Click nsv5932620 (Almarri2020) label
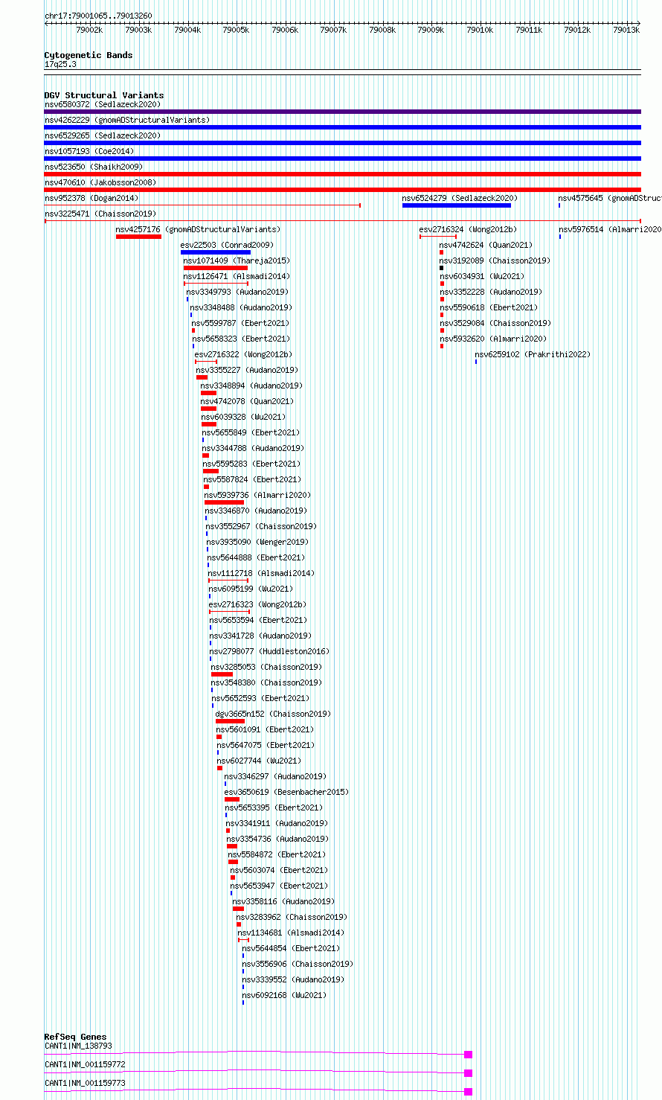 coord(493,339)
